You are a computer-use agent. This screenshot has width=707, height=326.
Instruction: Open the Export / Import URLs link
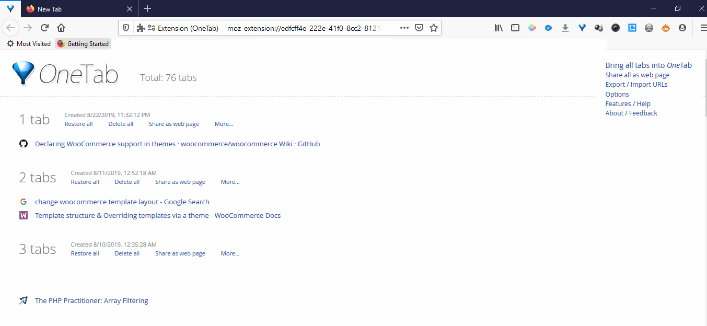(636, 84)
